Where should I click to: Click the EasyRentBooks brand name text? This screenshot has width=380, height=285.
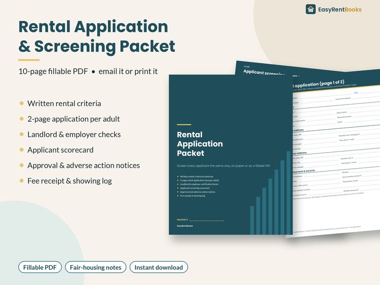pos(340,9)
